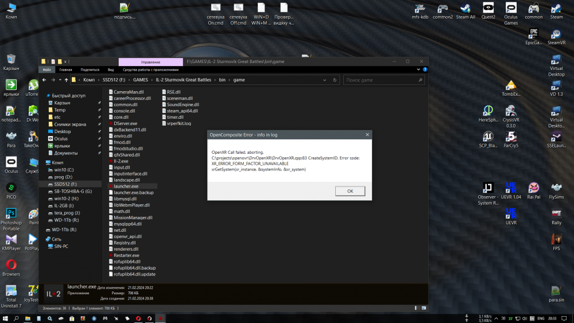
Task: Expand the Explorer ribbon chevron
Action: pyautogui.click(x=418, y=69)
